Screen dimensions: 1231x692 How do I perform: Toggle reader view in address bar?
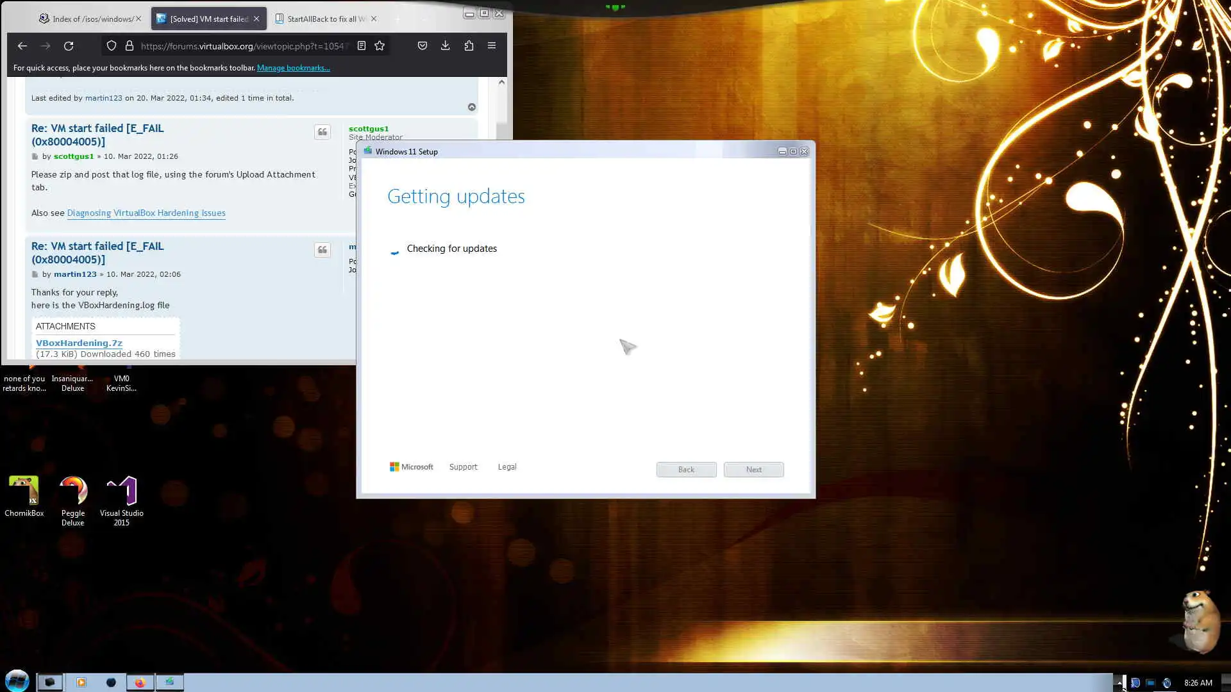[362, 45]
